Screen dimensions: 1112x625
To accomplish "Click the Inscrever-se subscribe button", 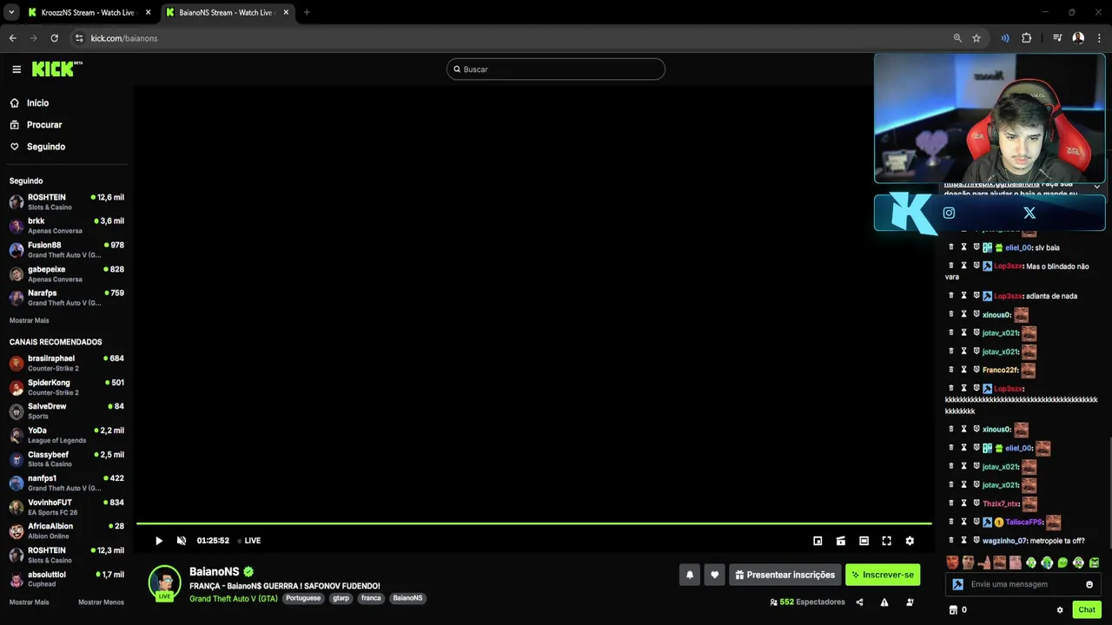I will point(883,575).
